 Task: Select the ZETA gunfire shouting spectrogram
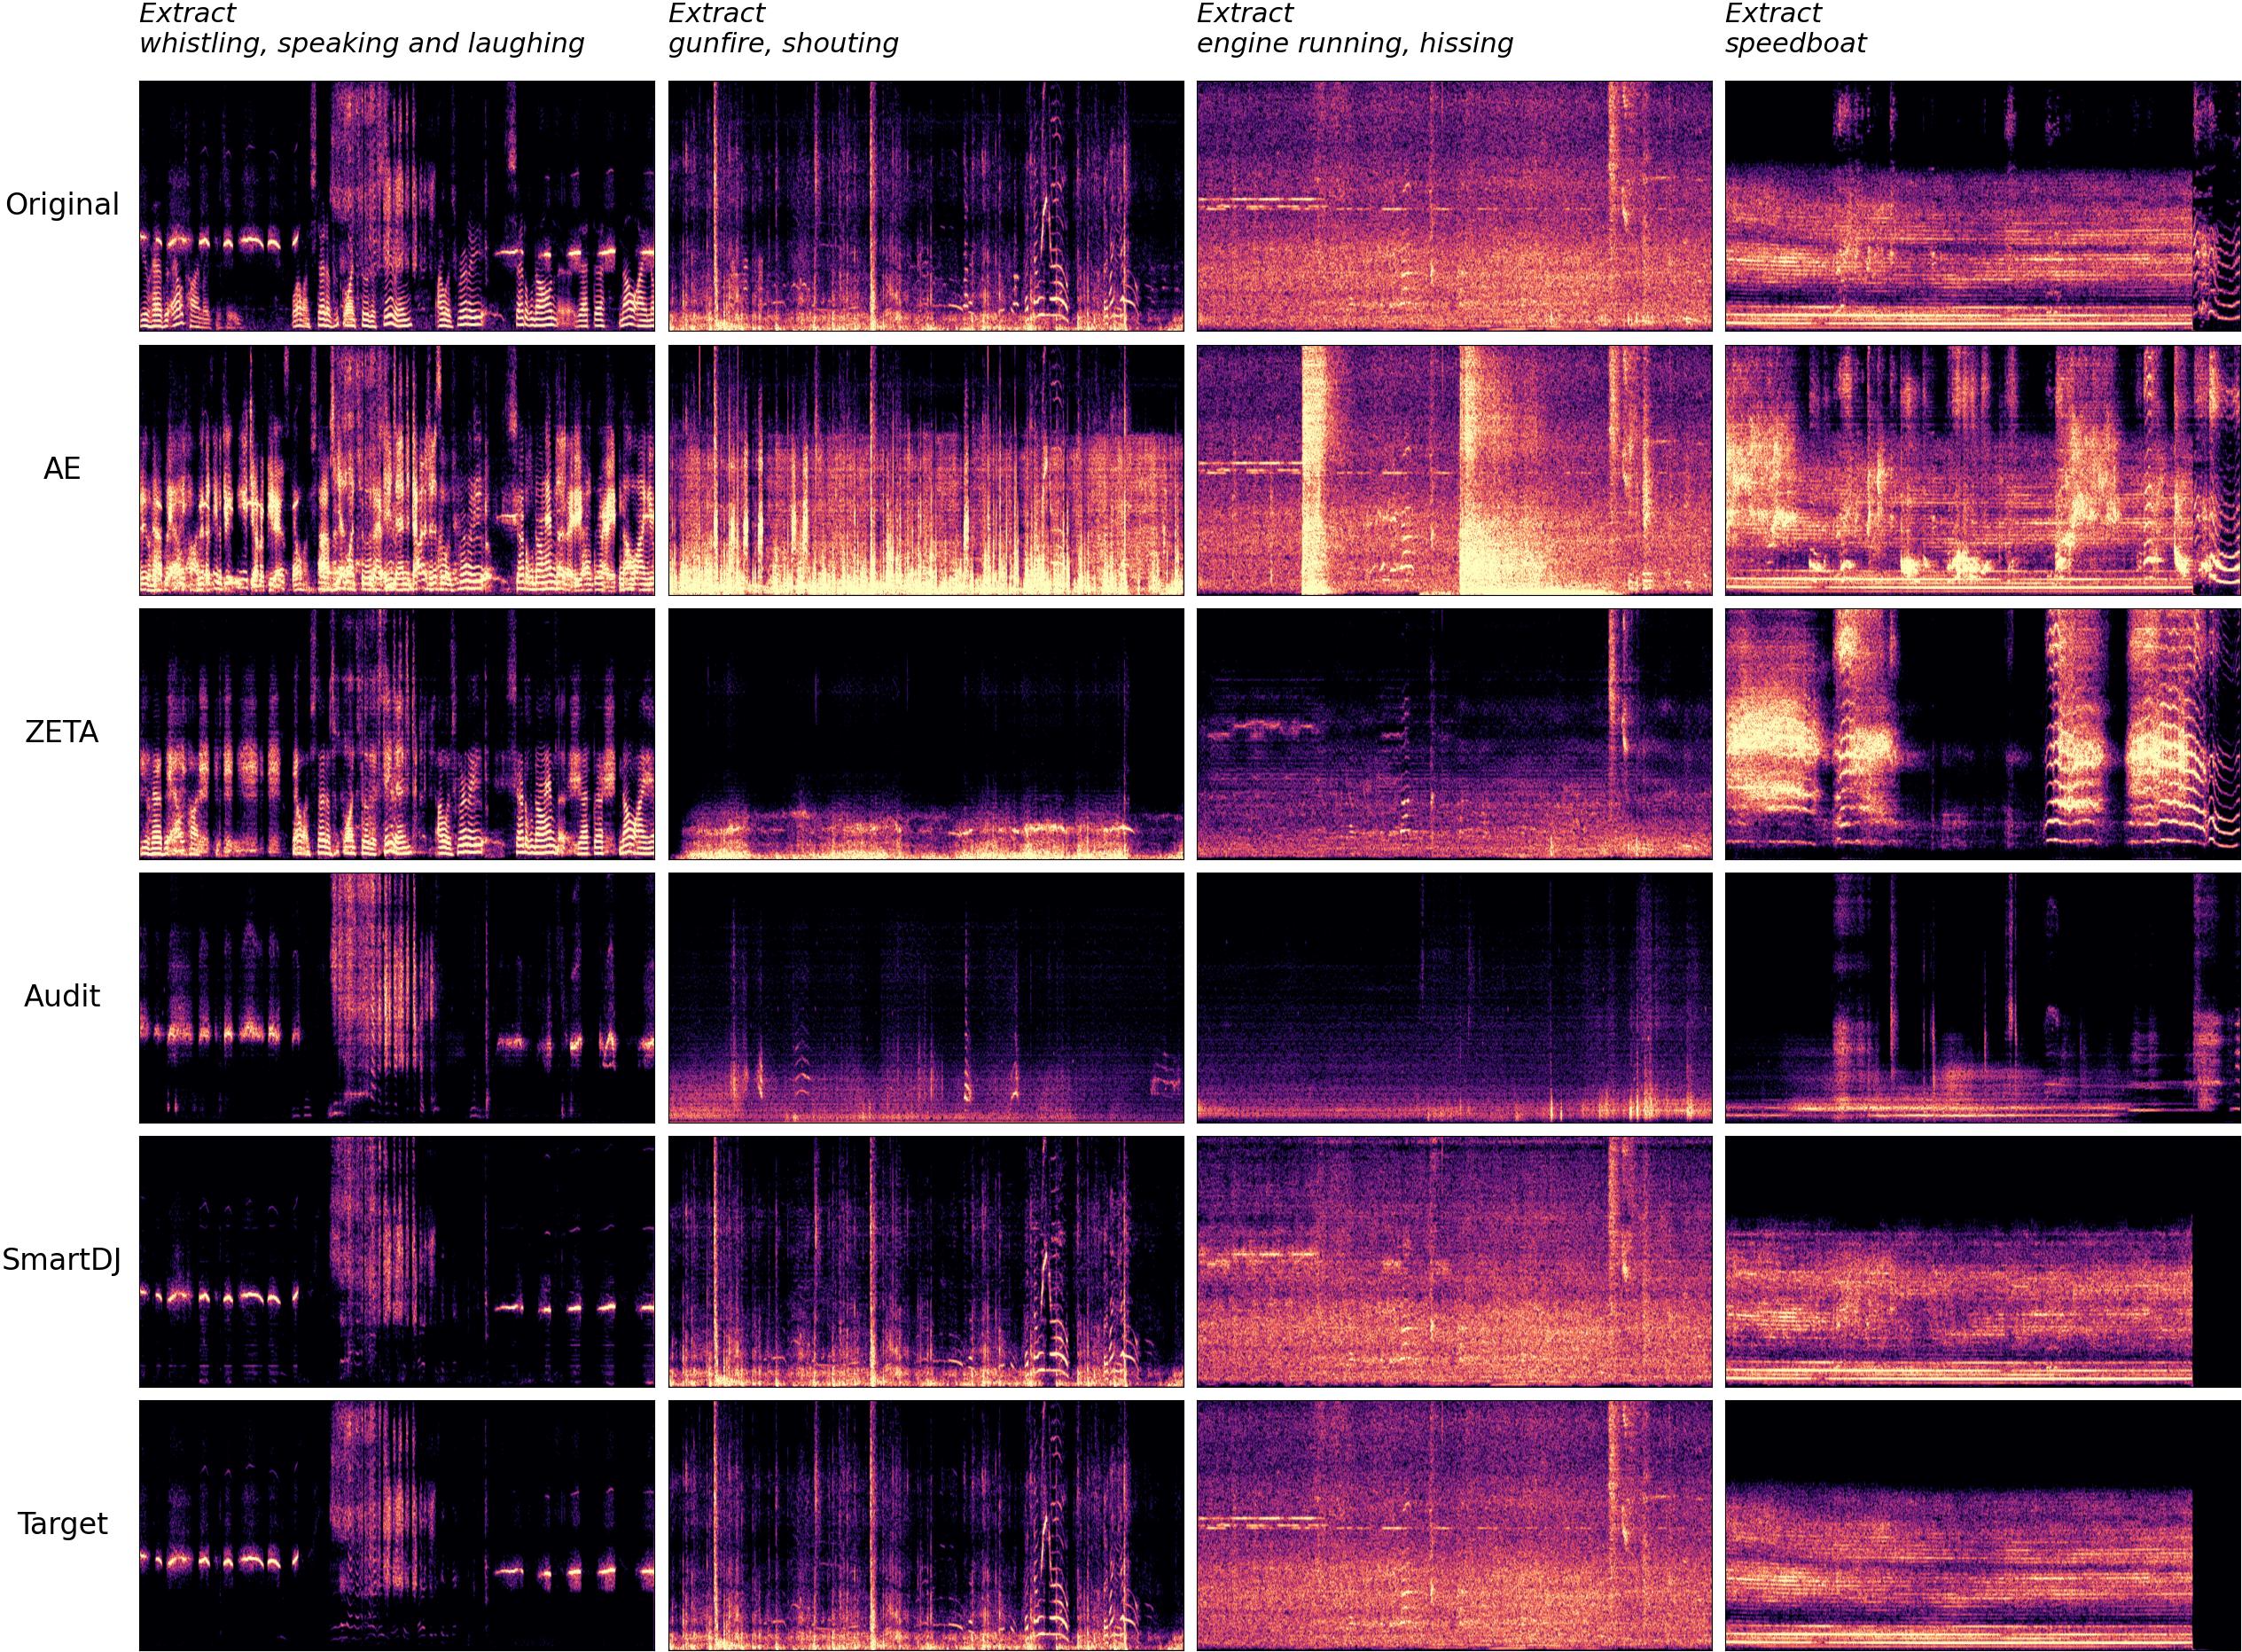(x=926, y=734)
